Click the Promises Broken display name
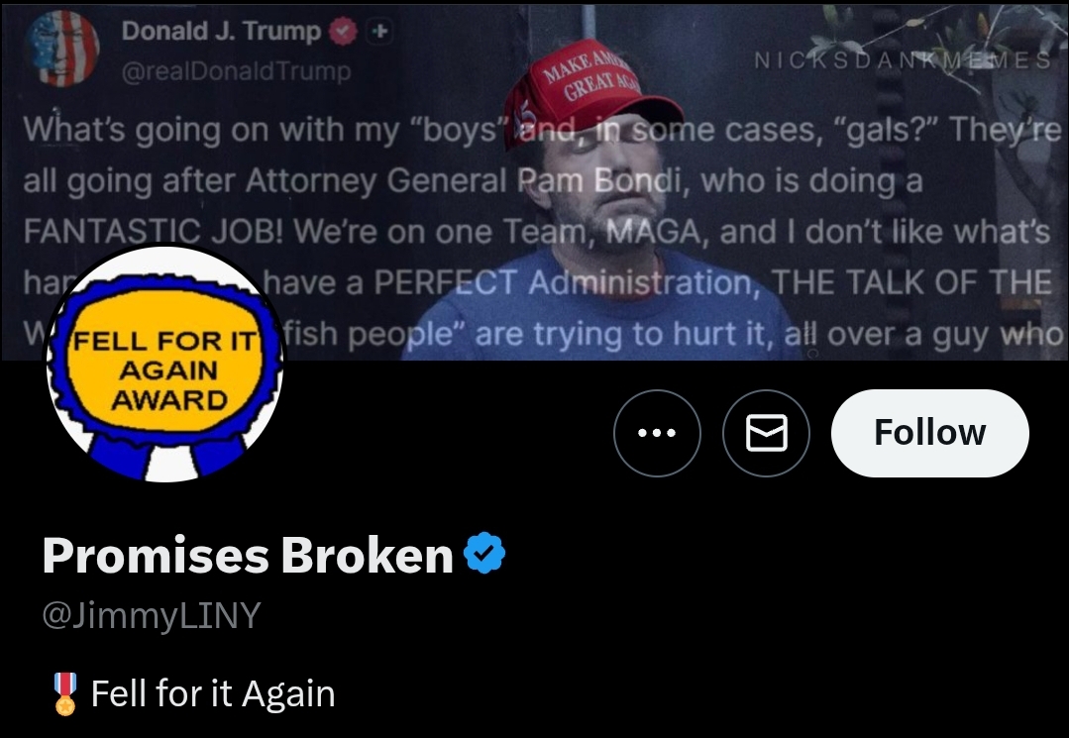This screenshot has height=738, width=1069. click(248, 556)
